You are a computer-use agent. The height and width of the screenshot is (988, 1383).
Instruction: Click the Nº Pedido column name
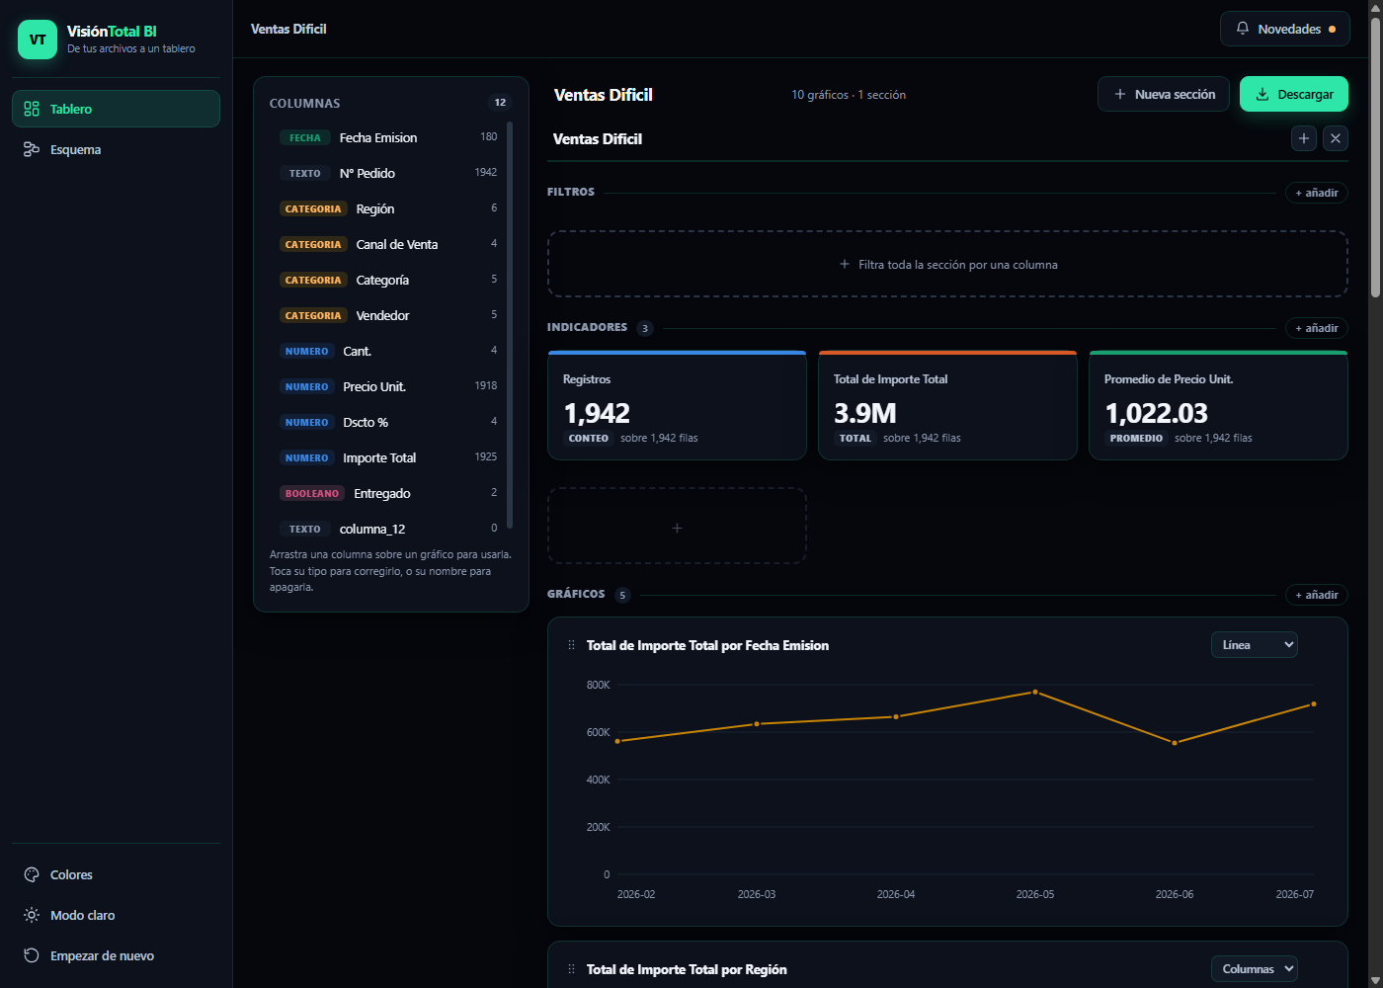367,174
